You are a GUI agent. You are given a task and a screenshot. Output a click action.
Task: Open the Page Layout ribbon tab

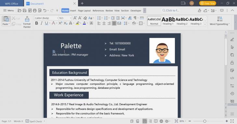click(84, 11)
